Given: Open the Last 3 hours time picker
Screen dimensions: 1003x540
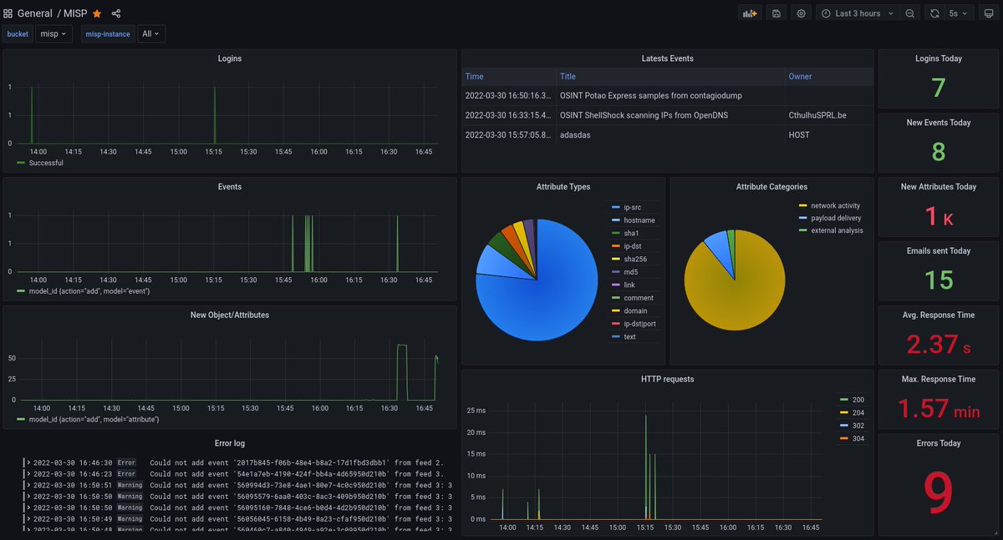Looking at the screenshot, I should (x=858, y=13).
